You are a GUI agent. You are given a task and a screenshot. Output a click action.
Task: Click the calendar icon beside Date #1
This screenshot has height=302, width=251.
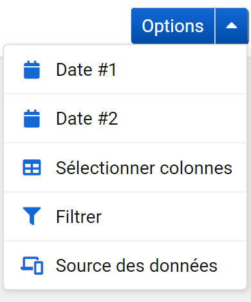pos(32,69)
